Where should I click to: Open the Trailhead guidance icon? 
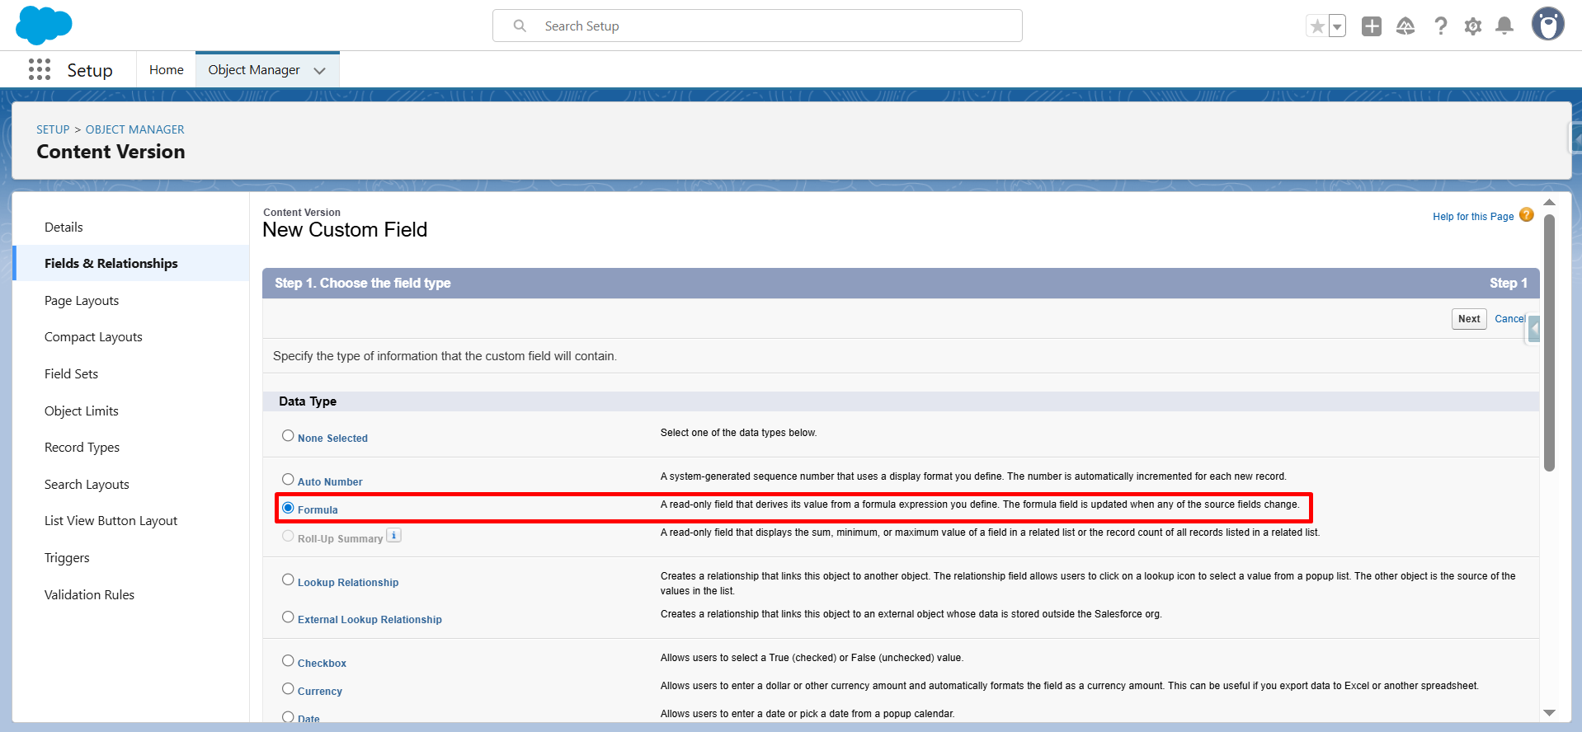1405,26
